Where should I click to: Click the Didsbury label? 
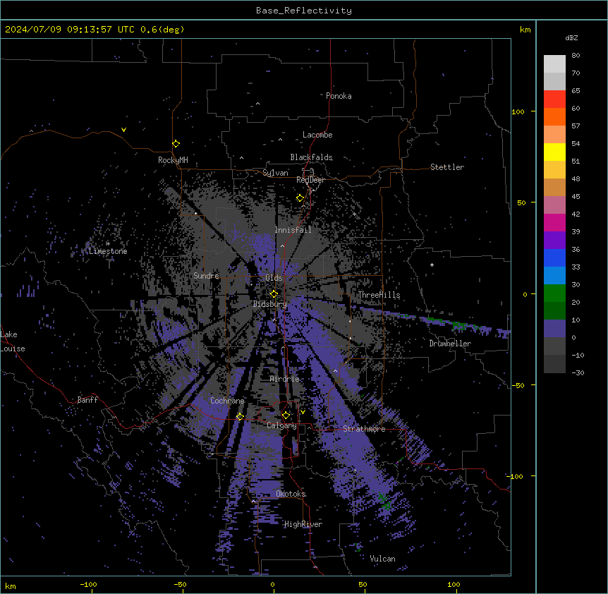[270, 304]
